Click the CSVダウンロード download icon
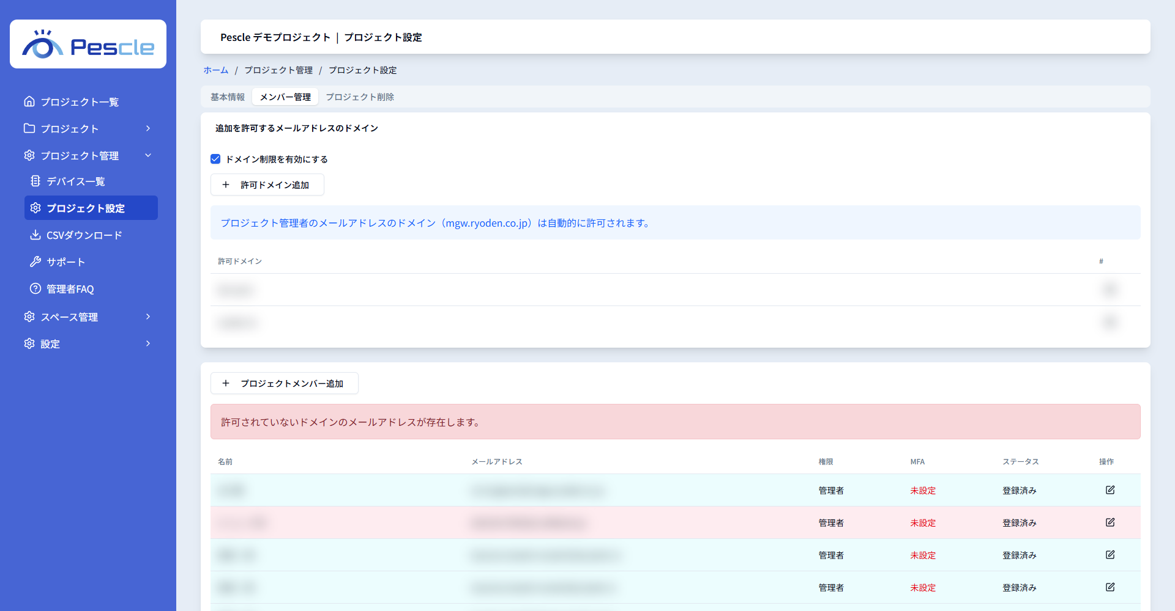The image size is (1175, 611). click(x=35, y=235)
